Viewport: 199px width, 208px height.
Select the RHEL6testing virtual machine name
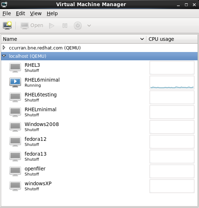[x=41, y=95]
